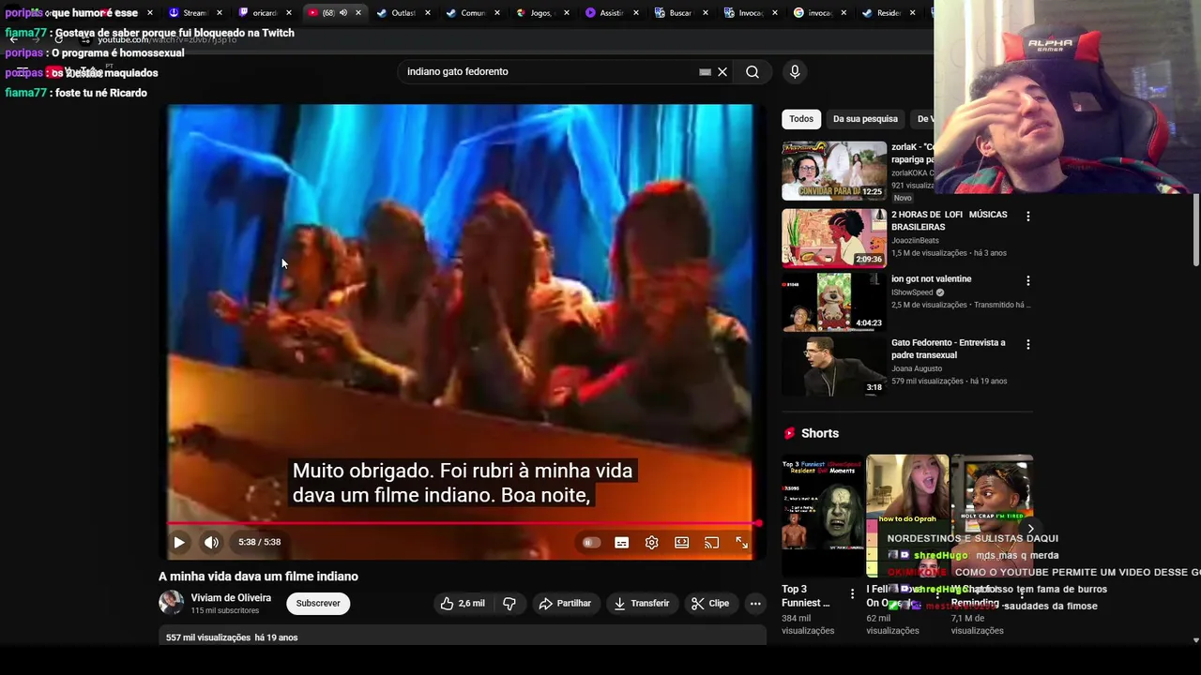
Task: Switch to the Buscar browser tab
Action: (679, 13)
